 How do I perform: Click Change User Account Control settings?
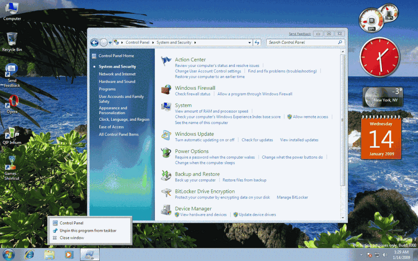pyautogui.click(x=208, y=71)
